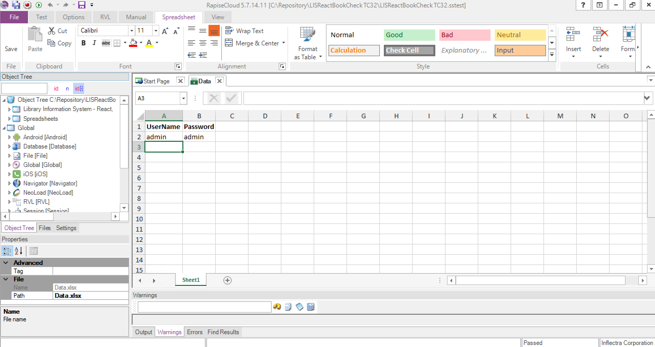
Task: Click the Increase Indent icon
Action: pyautogui.click(x=203, y=55)
